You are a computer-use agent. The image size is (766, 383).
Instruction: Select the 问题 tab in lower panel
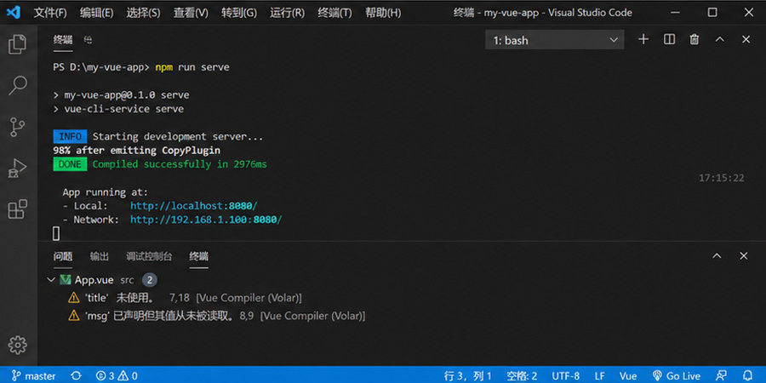[63, 256]
